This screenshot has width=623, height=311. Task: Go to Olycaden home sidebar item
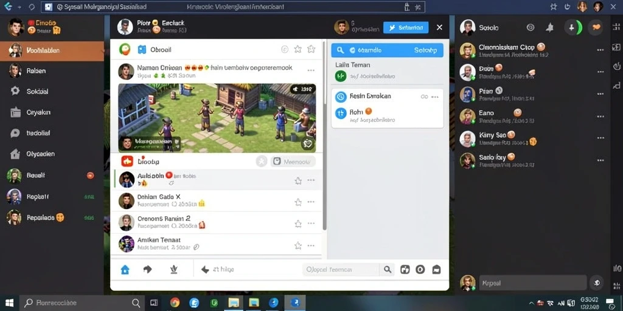[52, 154]
